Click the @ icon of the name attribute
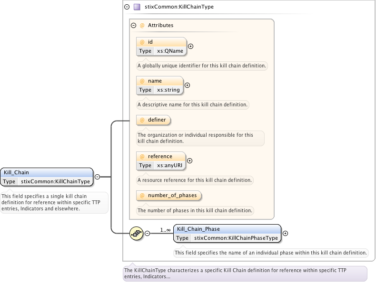This screenshot has height=283, width=376. [x=142, y=81]
